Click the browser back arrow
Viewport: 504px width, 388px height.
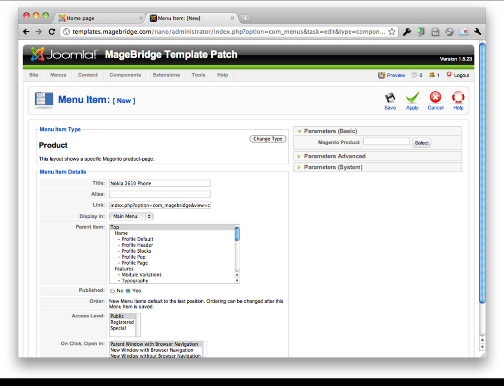26,31
